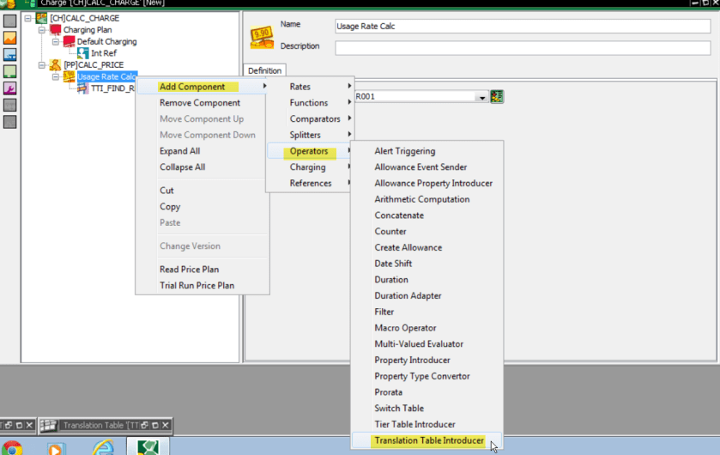Open the References submenu
The height and width of the screenshot is (455, 720).
coord(309,183)
